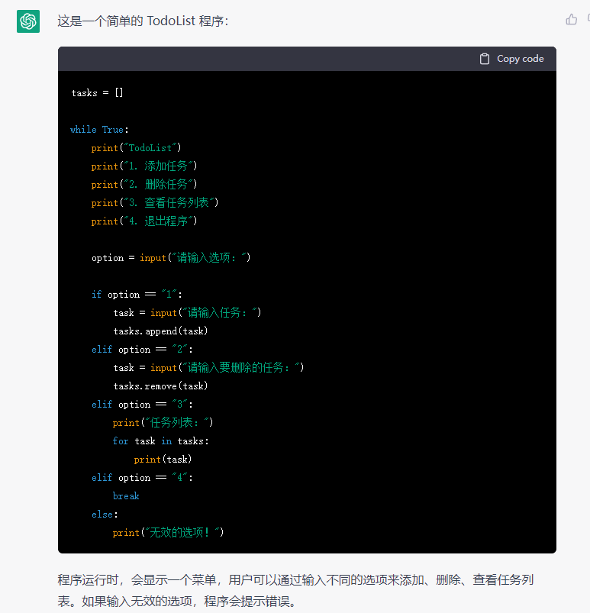590x613 pixels.
Task: Click the 'option = input("请输入选项: ")' line
Action: click(x=171, y=257)
